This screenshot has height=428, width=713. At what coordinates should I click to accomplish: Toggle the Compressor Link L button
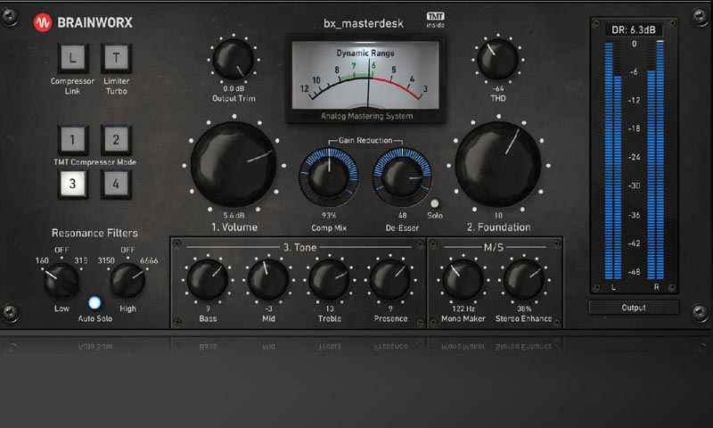(72, 58)
